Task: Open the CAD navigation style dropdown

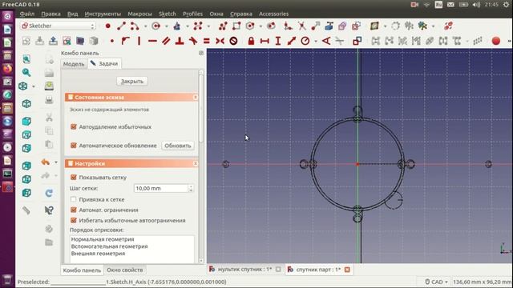Action: click(x=437, y=282)
